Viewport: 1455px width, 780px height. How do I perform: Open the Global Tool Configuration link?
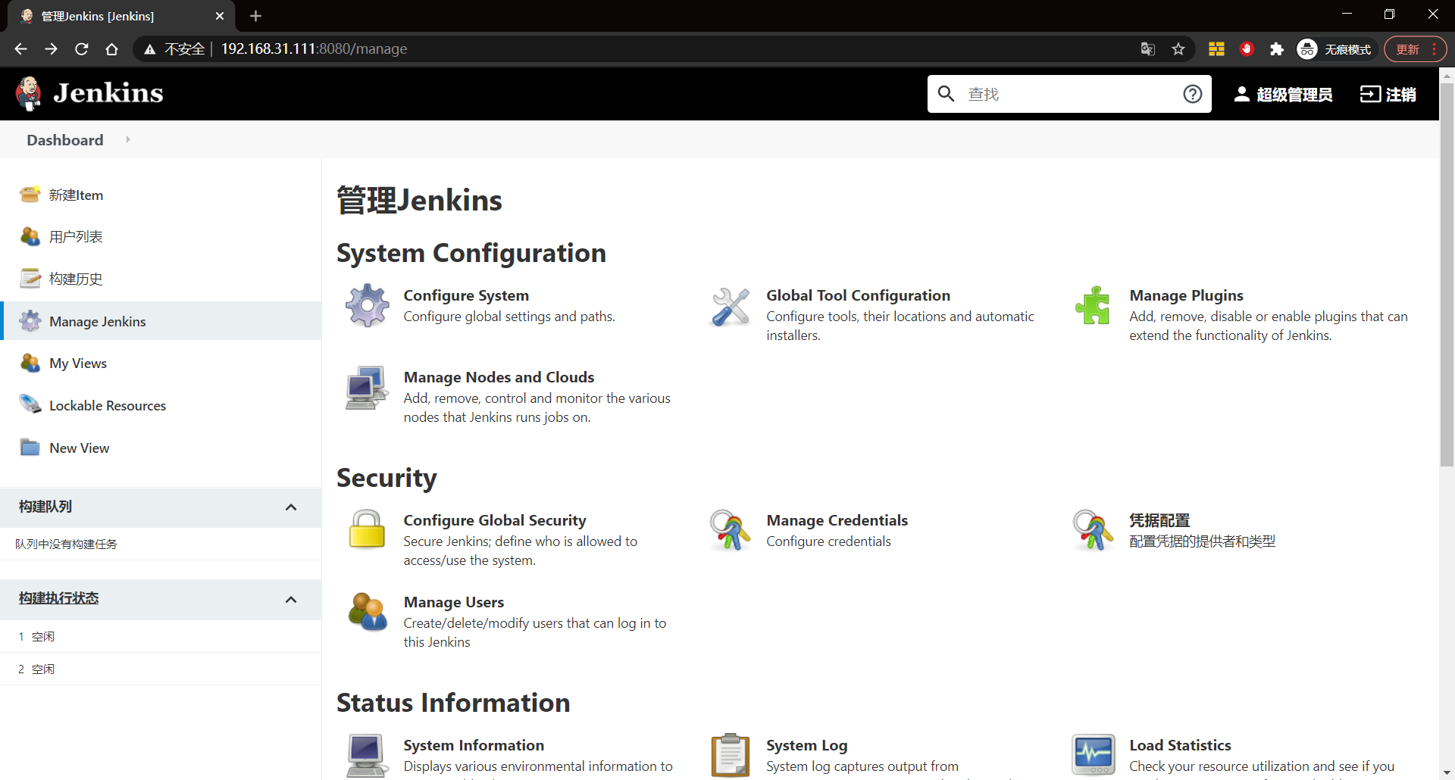[858, 295]
